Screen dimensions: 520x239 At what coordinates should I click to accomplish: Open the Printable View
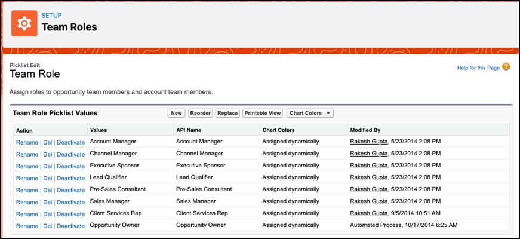coord(263,113)
